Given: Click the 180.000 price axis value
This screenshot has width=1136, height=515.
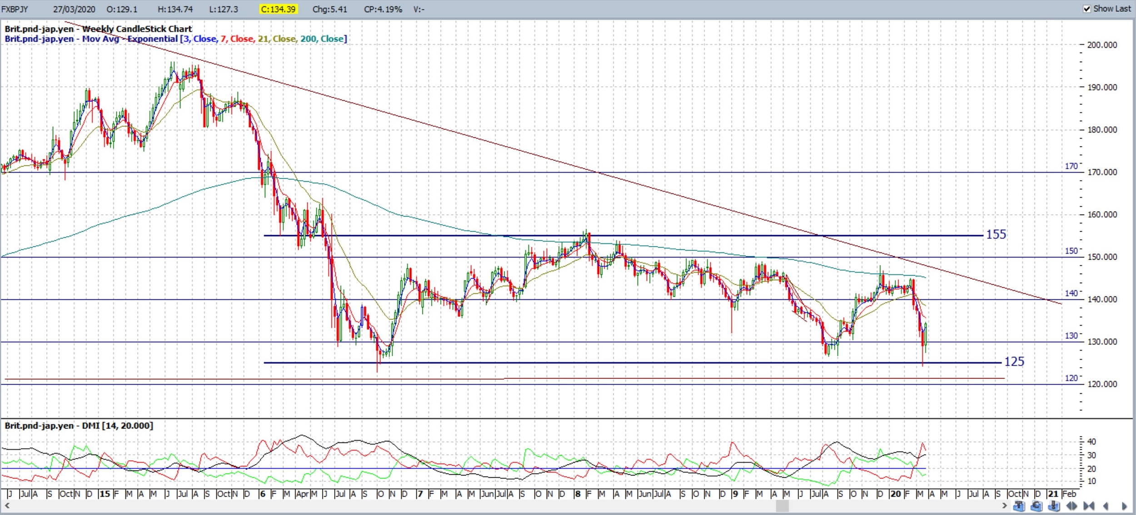Looking at the screenshot, I should (x=1102, y=130).
